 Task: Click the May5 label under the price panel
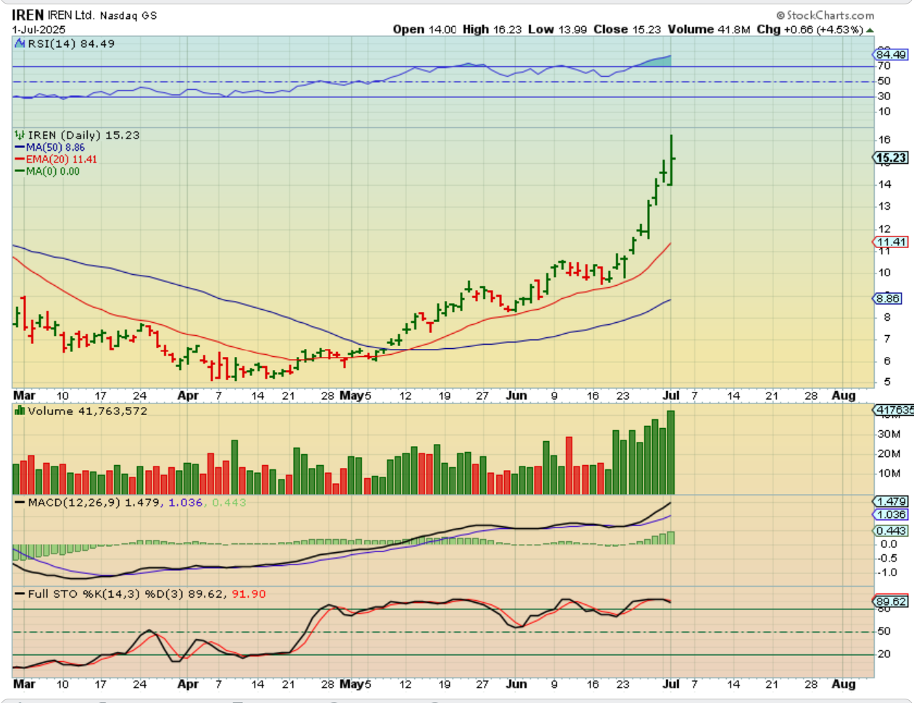[356, 395]
